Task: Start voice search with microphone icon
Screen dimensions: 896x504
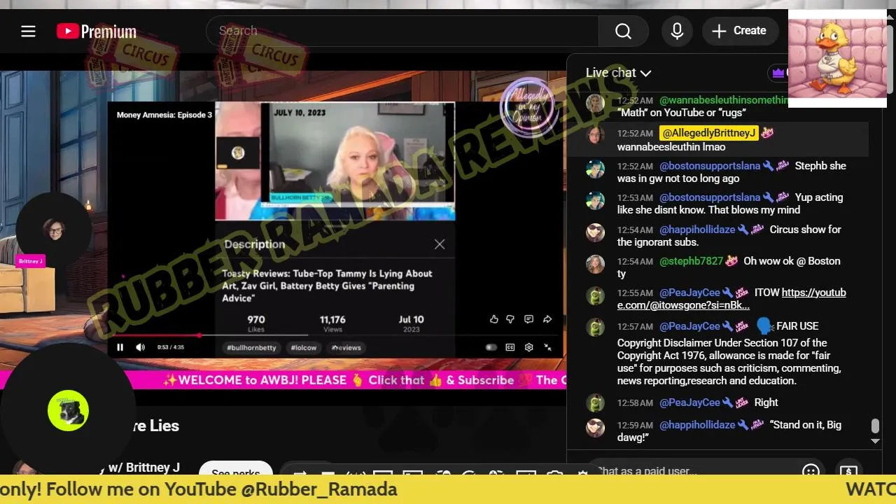Action: click(x=677, y=31)
